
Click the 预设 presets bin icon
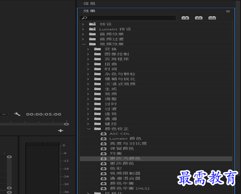[x=92, y=24]
